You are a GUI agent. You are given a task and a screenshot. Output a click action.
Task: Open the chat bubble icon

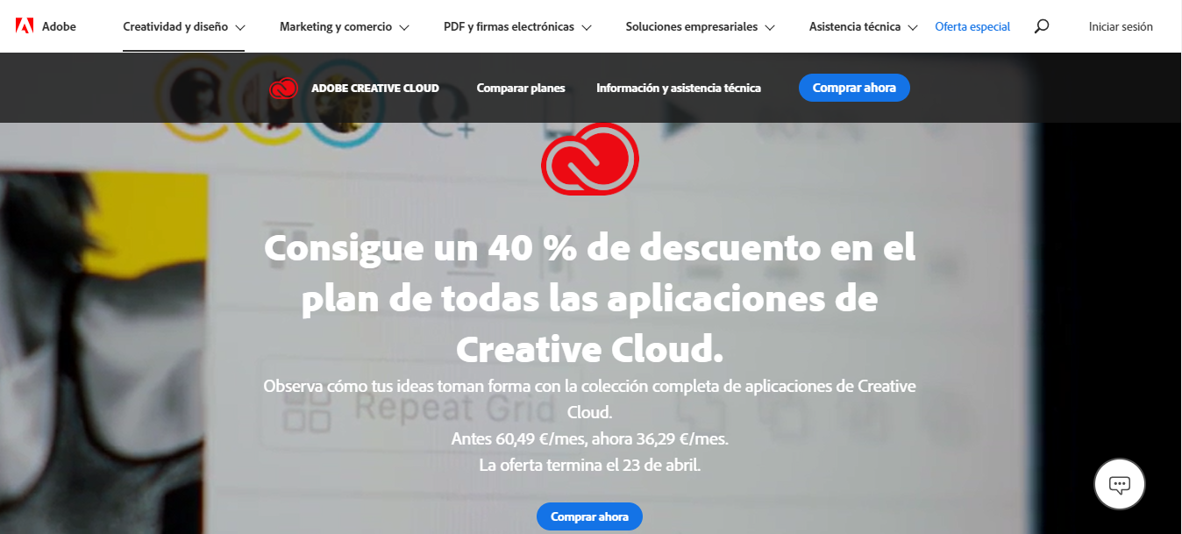[x=1120, y=484]
